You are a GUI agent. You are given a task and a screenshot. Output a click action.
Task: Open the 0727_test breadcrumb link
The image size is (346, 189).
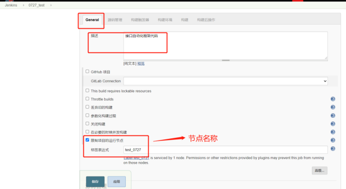[37, 5]
